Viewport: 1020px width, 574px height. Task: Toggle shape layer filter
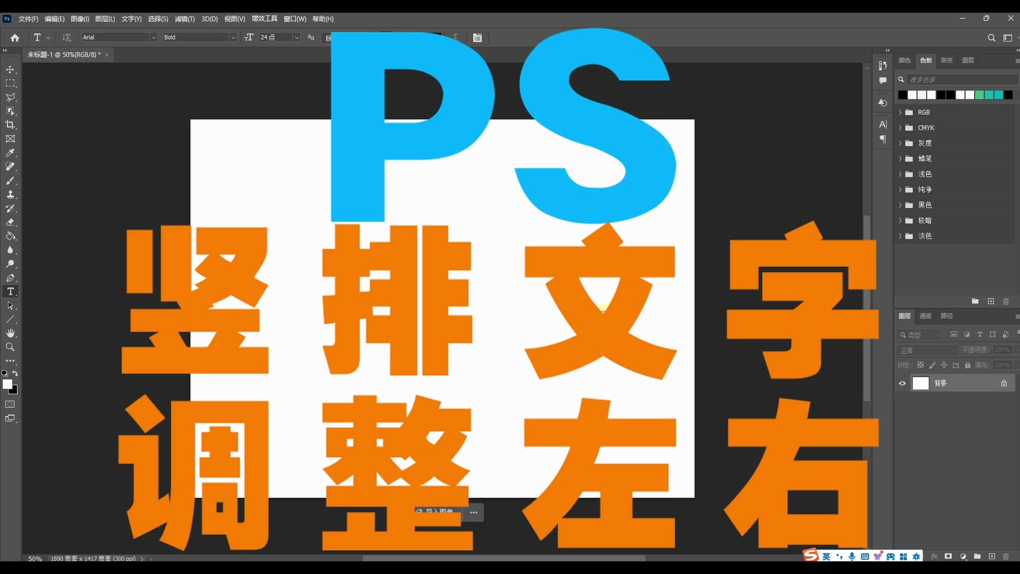coord(992,334)
